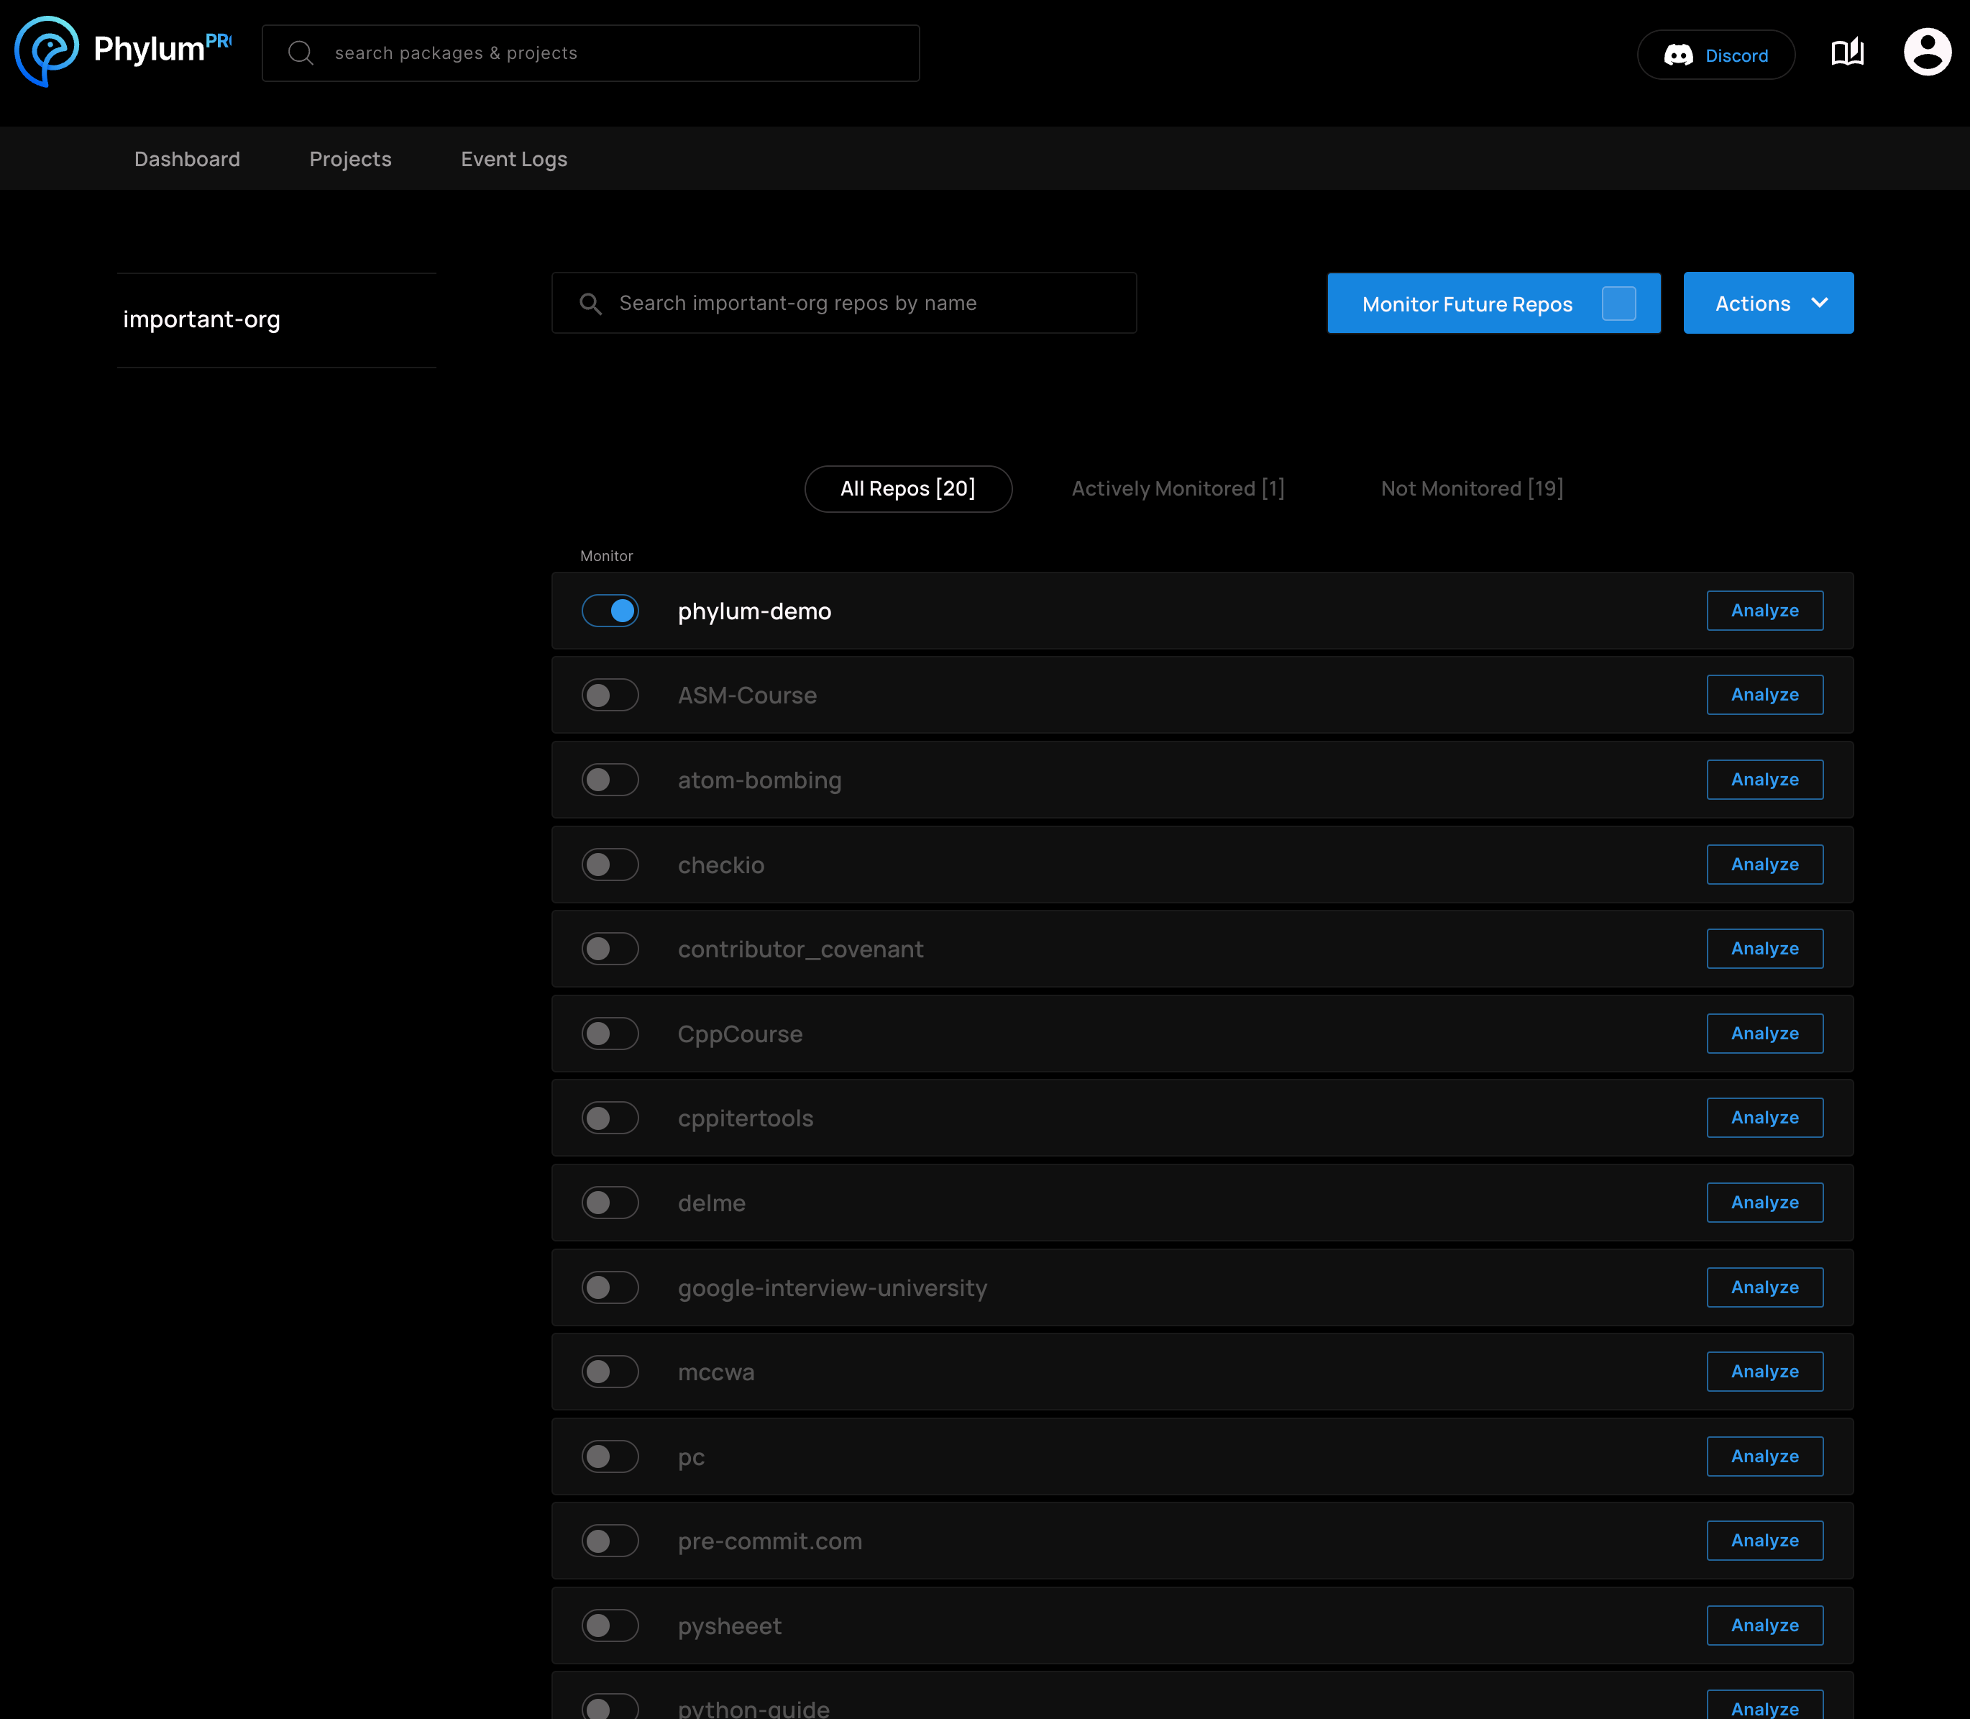Open the Actions dropdown
The width and height of the screenshot is (1970, 1719).
[x=1769, y=303]
